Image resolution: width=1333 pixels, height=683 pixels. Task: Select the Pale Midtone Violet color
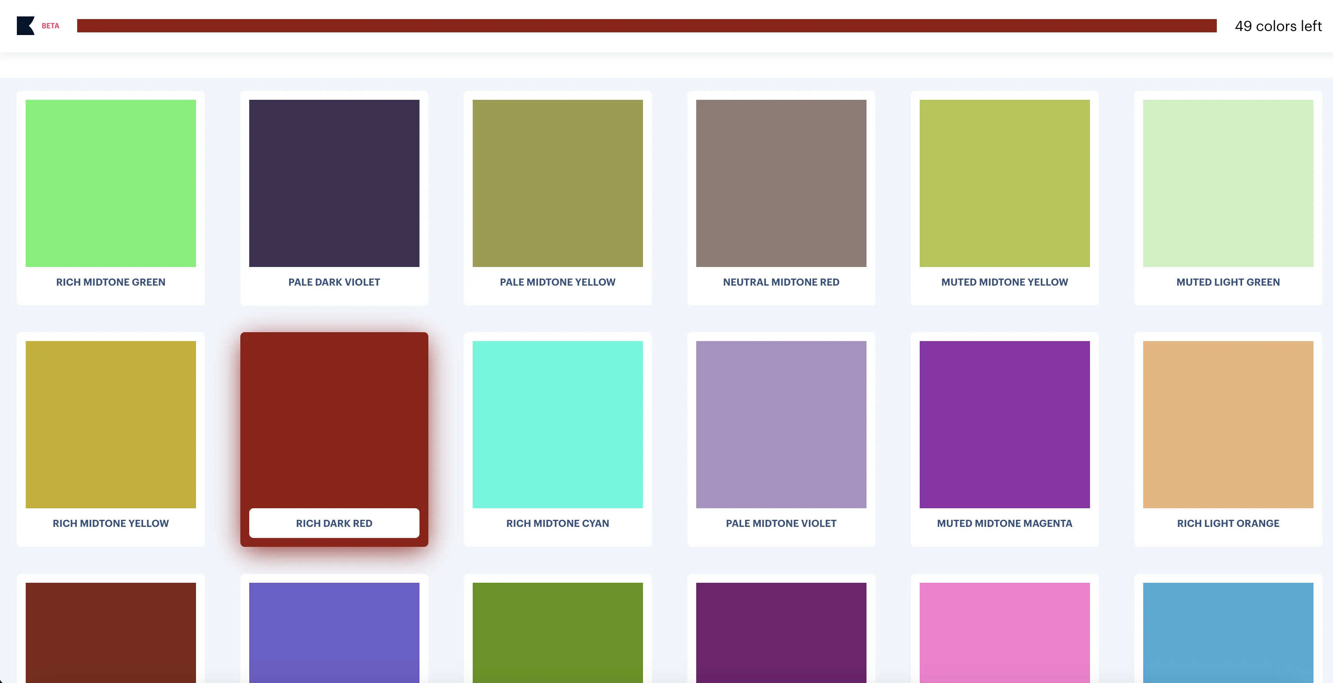tap(781, 424)
